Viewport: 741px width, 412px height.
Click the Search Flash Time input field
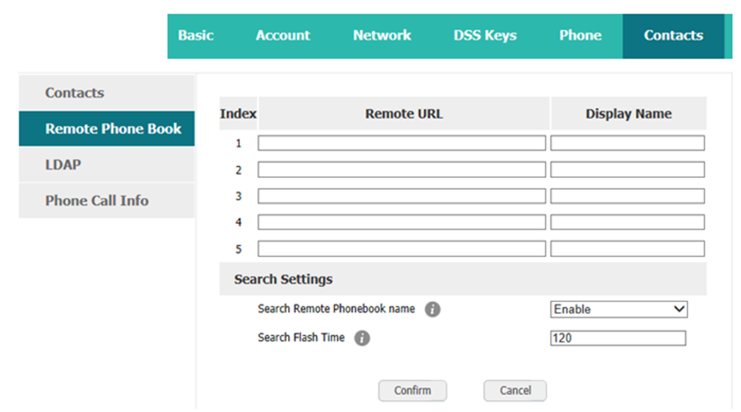click(x=618, y=338)
